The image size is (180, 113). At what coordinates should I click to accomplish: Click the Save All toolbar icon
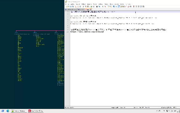pos(73,7)
